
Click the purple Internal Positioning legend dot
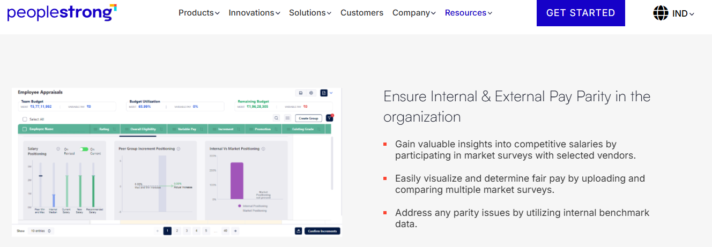click(240, 206)
